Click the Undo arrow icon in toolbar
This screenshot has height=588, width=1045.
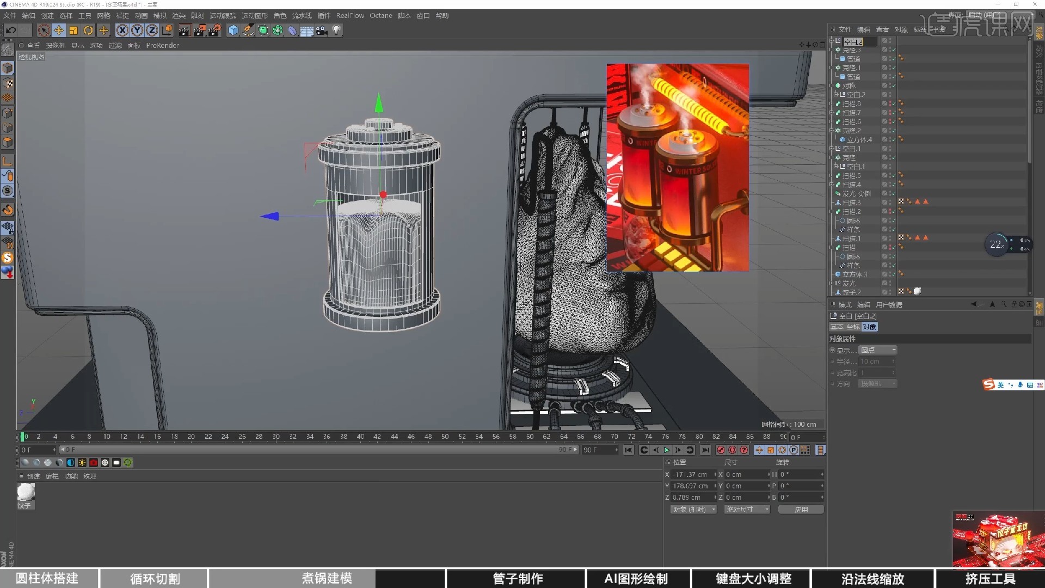[11, 30]
